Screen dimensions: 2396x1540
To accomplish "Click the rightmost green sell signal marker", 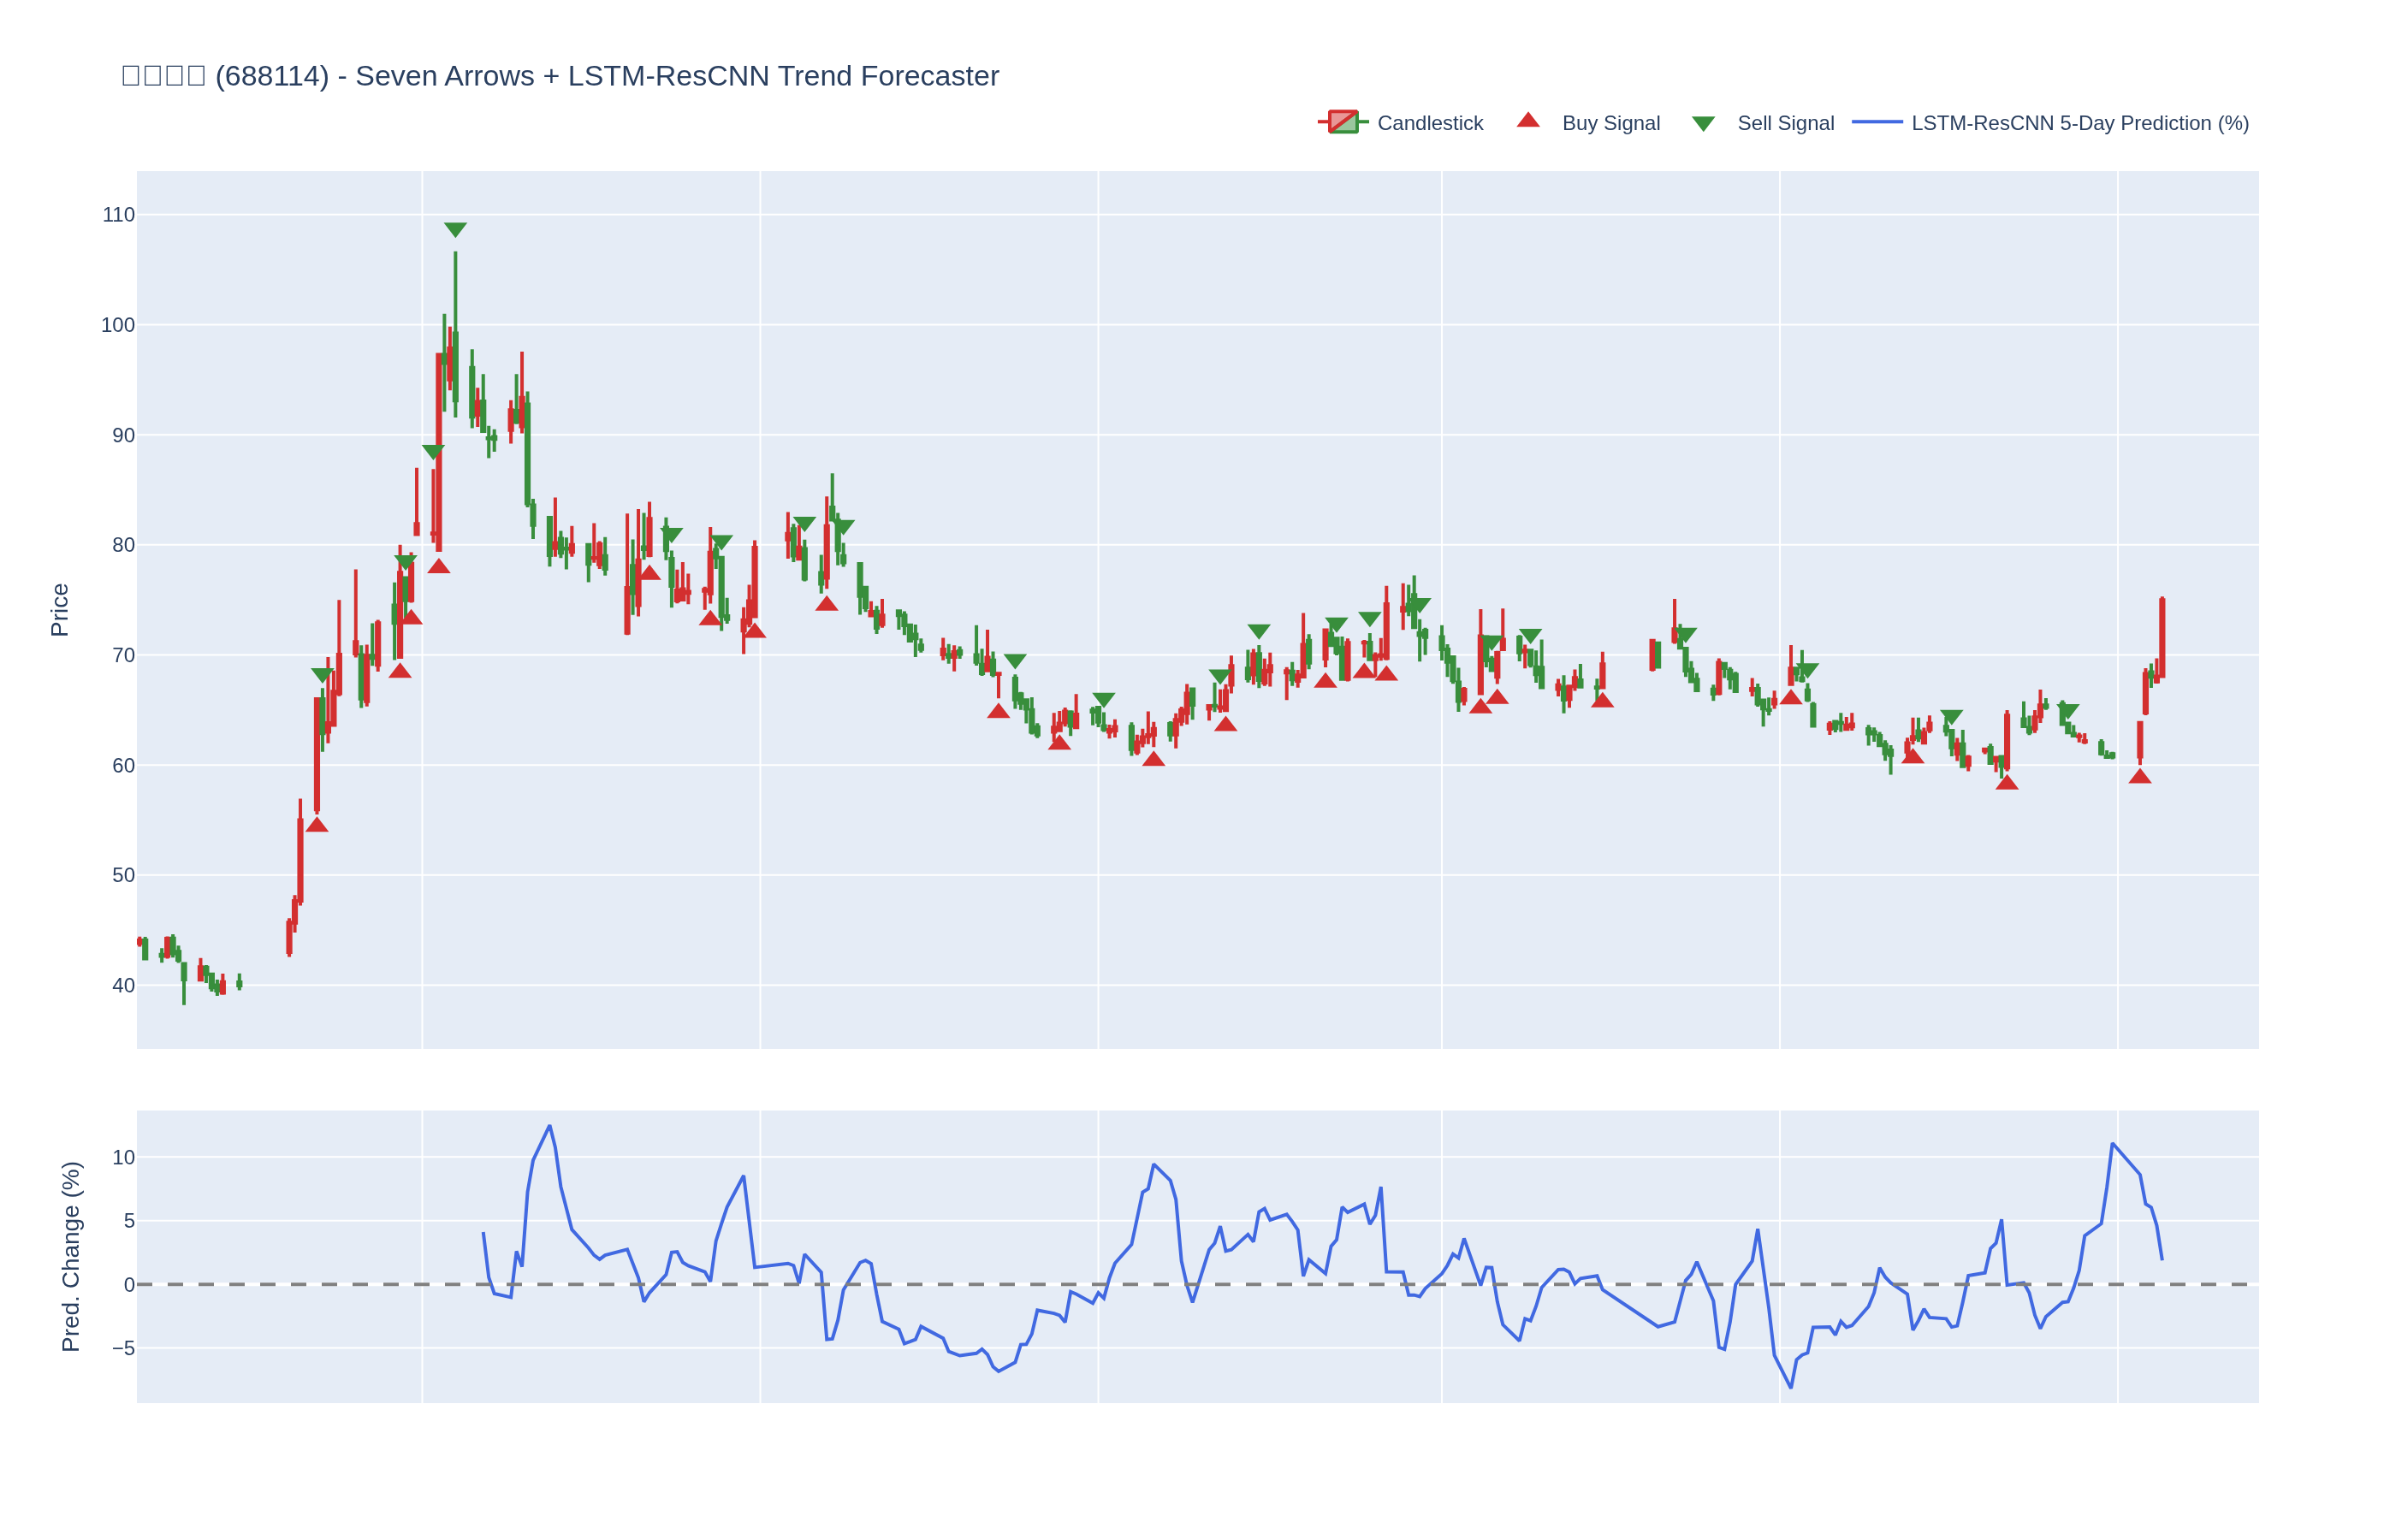I will (2068, 711).
